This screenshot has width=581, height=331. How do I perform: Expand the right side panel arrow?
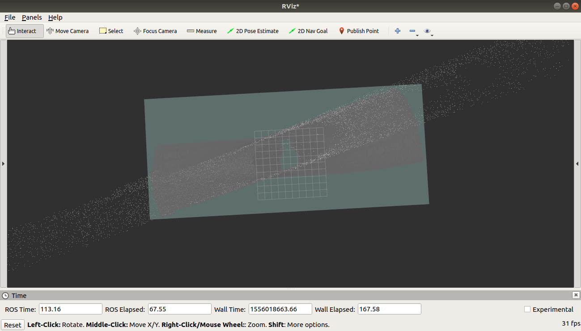(577, 164)
